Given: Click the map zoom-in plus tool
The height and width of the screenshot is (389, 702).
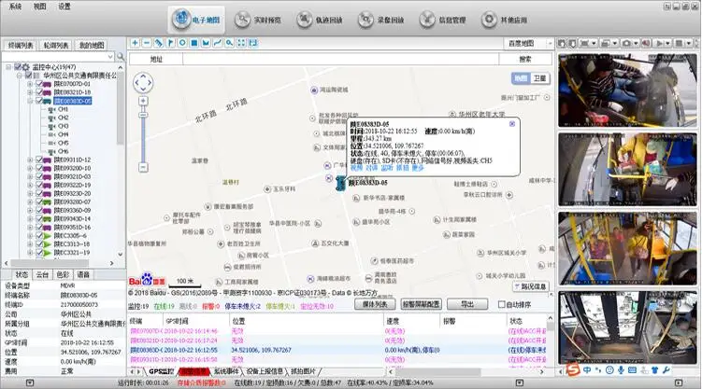Looking at the screenshot, I should pyautogui.click(x=136, y=43).
